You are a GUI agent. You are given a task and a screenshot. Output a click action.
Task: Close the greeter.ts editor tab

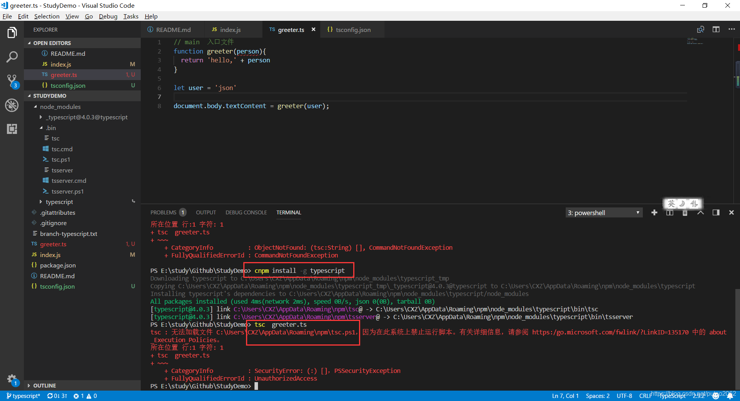[x=314, y=30]
